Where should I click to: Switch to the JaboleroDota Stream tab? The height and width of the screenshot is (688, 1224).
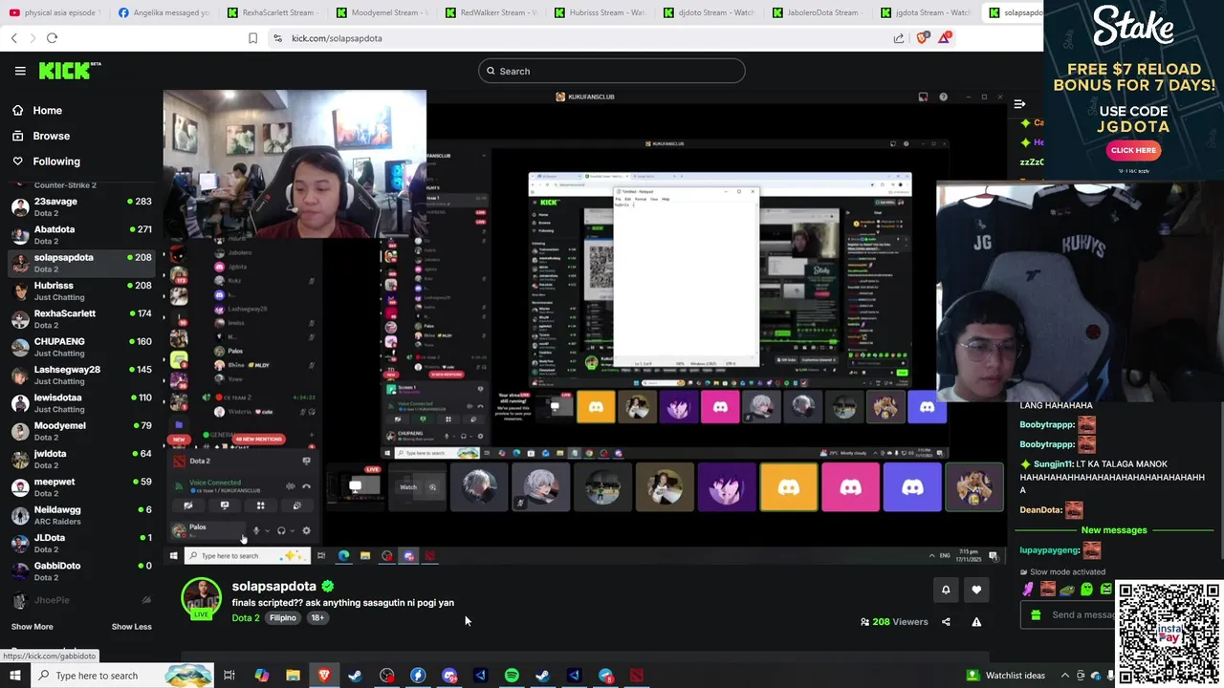[819, 12]
